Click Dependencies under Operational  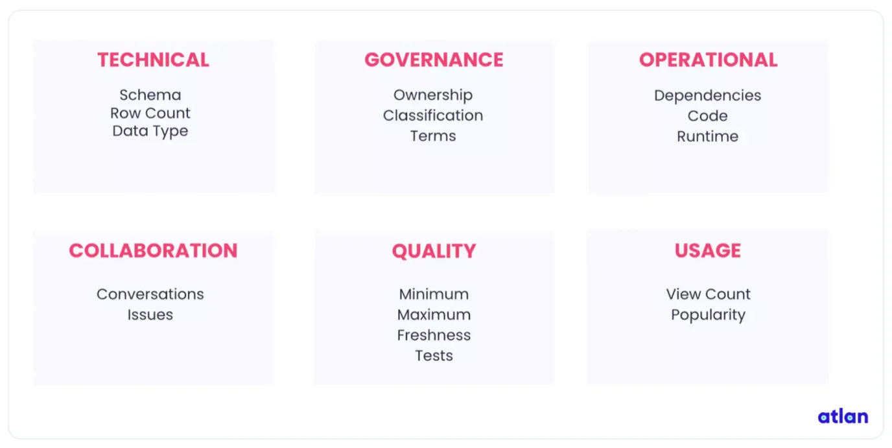[x=708, y=95]
